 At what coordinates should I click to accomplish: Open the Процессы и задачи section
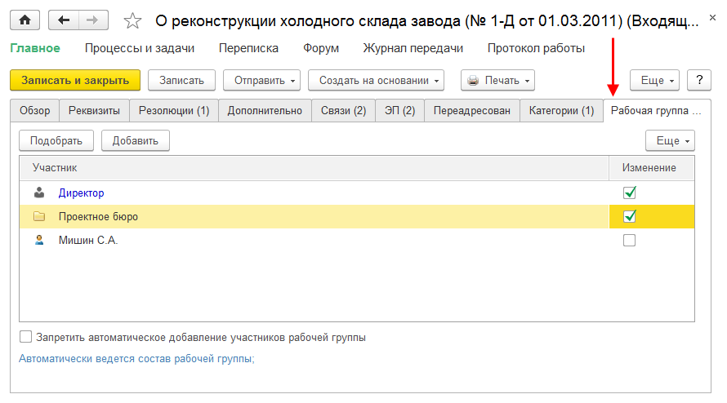(140, 48)
